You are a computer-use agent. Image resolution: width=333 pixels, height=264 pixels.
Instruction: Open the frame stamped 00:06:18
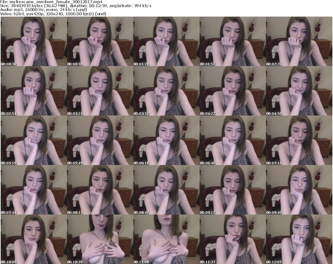click(166, 141)
